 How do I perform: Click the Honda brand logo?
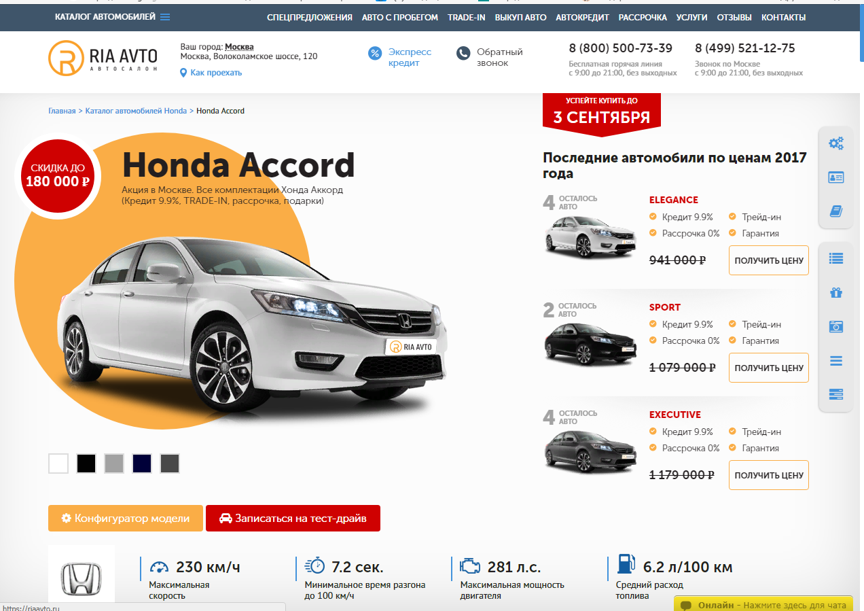[x=82, y=578]
